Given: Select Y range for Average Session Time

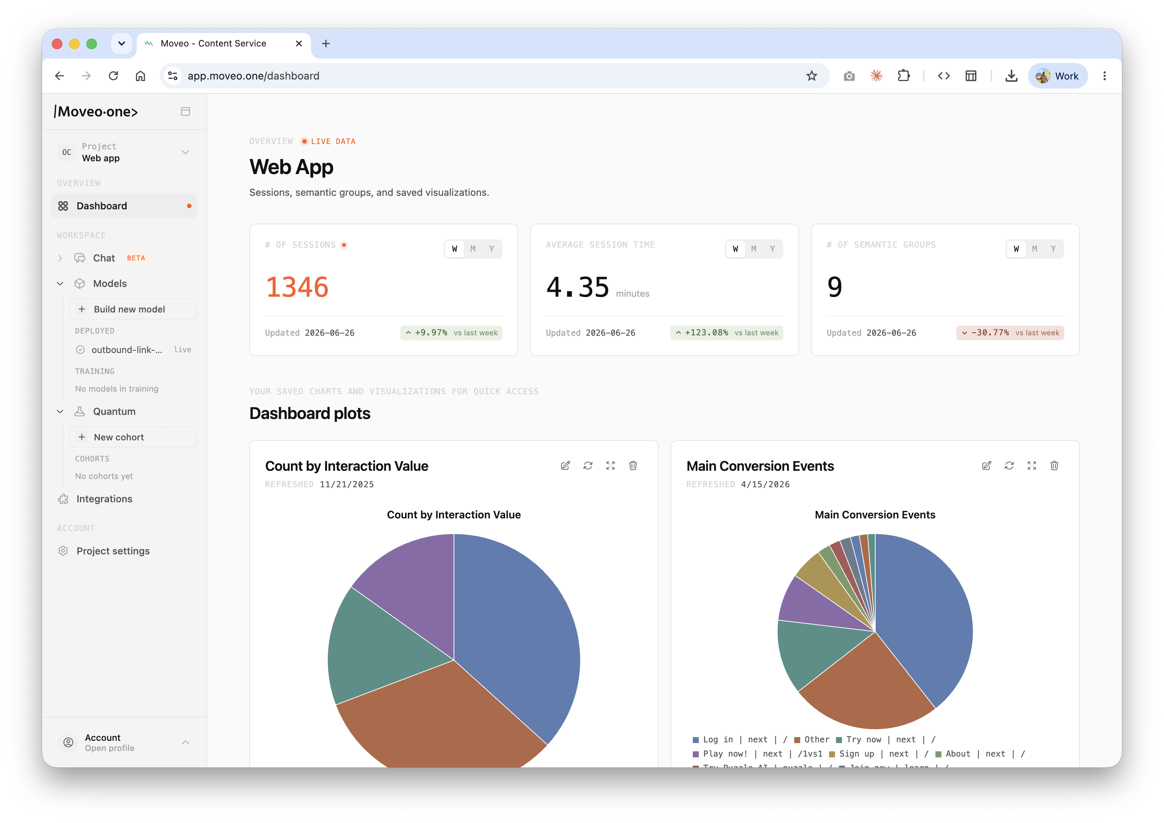Looking at the screenshot, I should [x=772, y=249].
